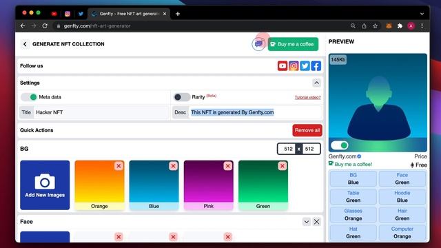
Task: Edit the Title field Hacker NFT
Action: click(101, 112)
